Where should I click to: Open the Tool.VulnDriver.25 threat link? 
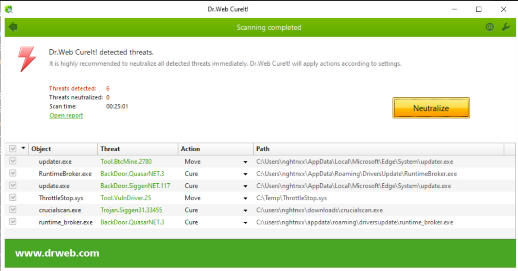click(126, 198)
